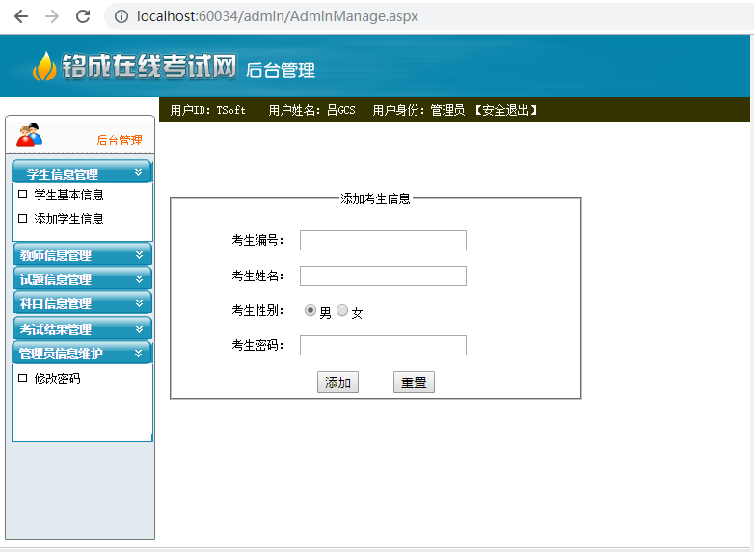754x552 pixels.
Task: Focus the 考生姓名 input field
Action: pos(383,276)
